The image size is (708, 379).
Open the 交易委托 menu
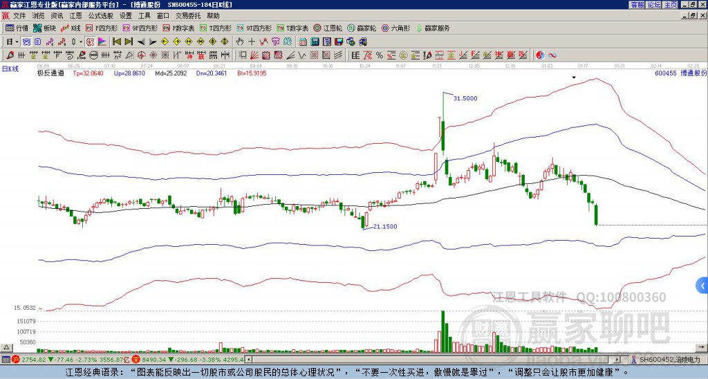(188, 16)
